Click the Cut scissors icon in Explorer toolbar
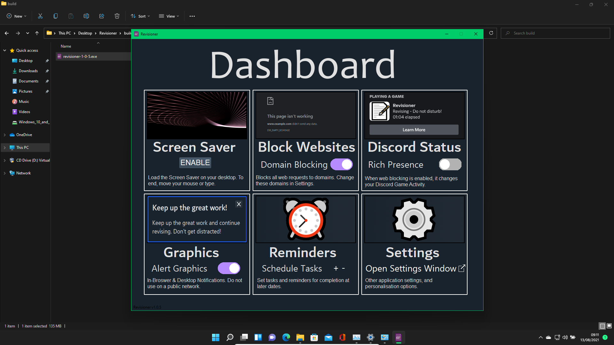 point(40,16)
